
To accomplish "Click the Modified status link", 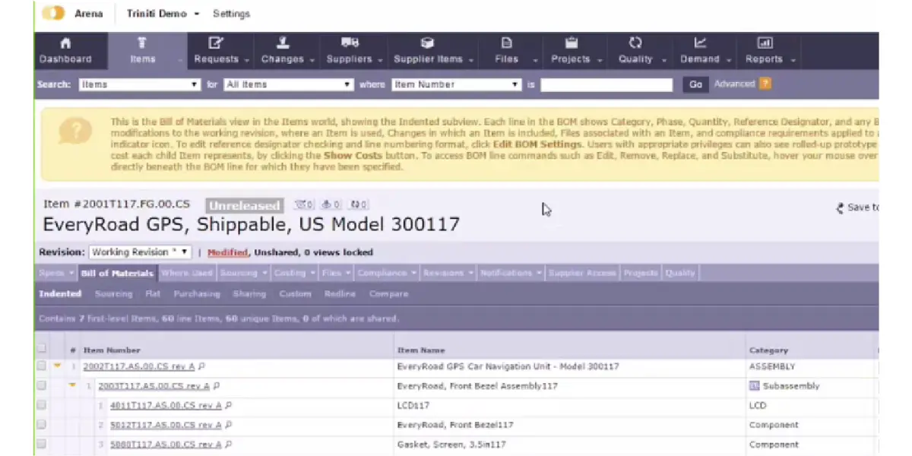I will coord(227,252).
